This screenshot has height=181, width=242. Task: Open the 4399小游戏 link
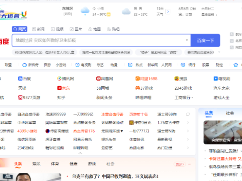(27, 131)
